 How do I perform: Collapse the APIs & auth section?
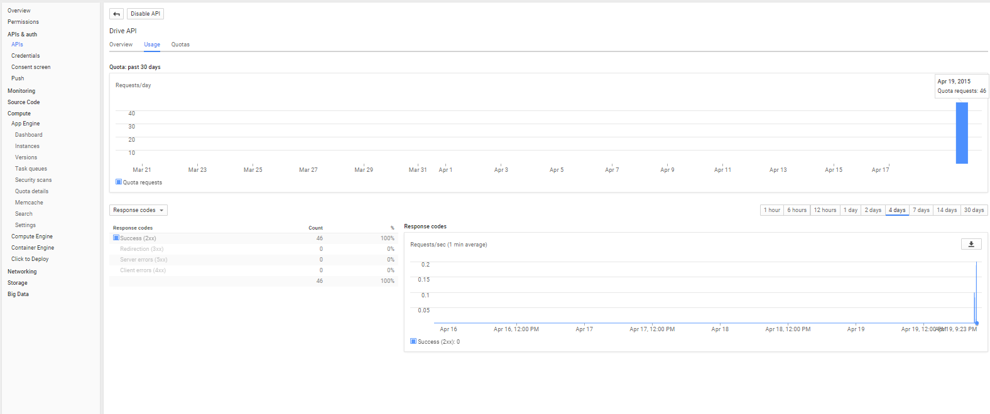click(22, 34)
